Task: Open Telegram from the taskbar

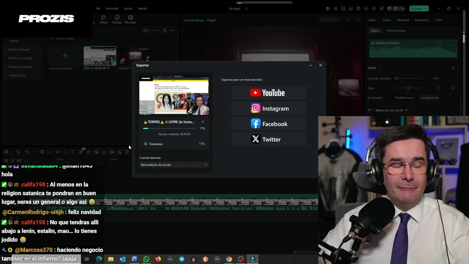Action: pos(182,259)
